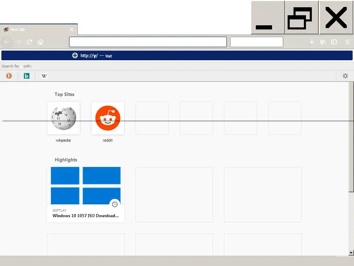Choose the http://y/ Visit suggestion
Image resolution: width=354 pixels, height=266 pixels.
177,56
